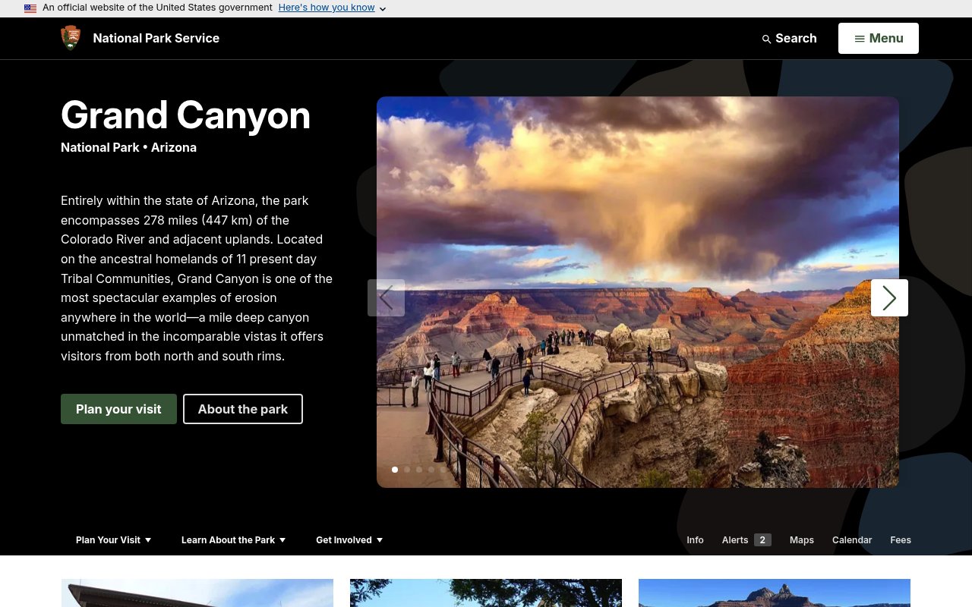The height and width of the screenshot is (607, 972).
Task: Click the Plan your visit button
Action: (118, 409)
